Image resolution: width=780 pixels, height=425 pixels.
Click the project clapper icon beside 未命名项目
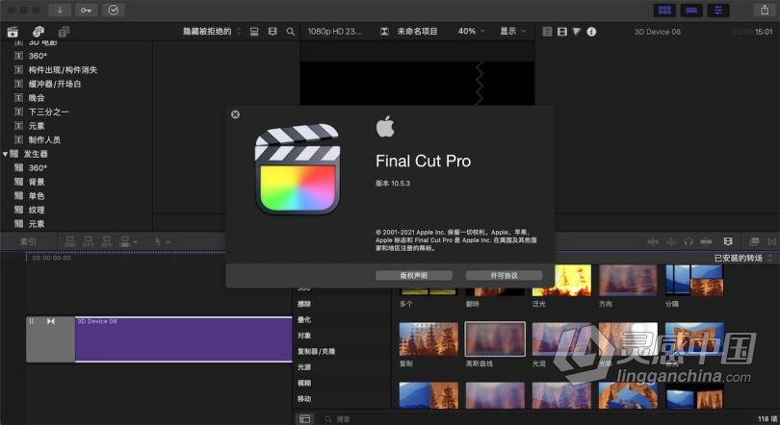384,32
